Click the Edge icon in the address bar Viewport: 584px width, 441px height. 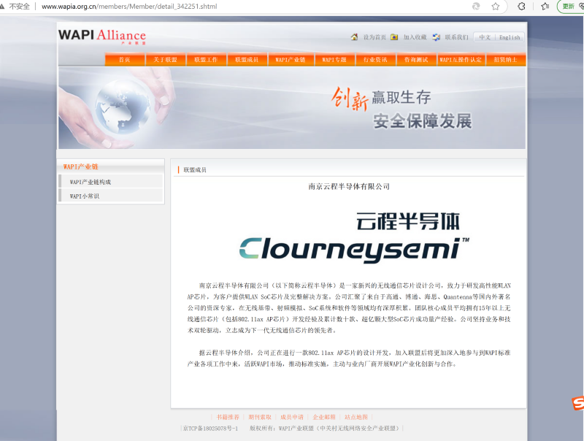pos(476,7)
